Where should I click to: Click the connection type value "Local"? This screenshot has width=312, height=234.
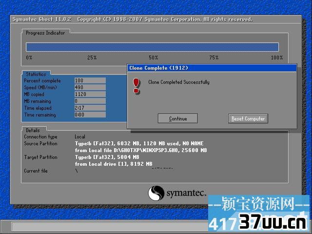click(80, 136)
